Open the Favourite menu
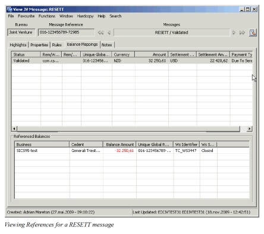Screen dimensions: 264x234 coord(26,16)
